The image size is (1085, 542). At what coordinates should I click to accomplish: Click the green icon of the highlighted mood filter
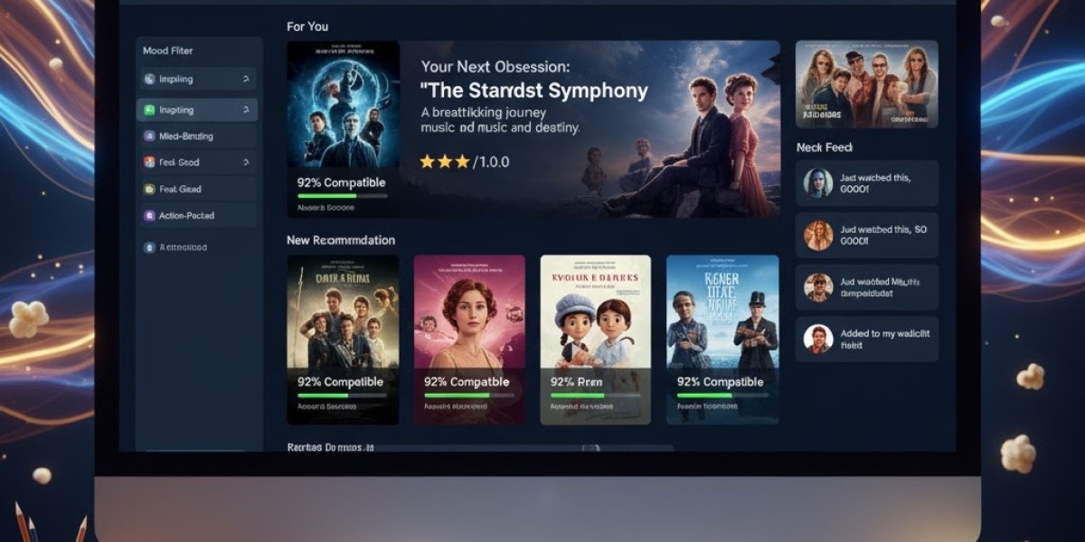tap(149, 110)
